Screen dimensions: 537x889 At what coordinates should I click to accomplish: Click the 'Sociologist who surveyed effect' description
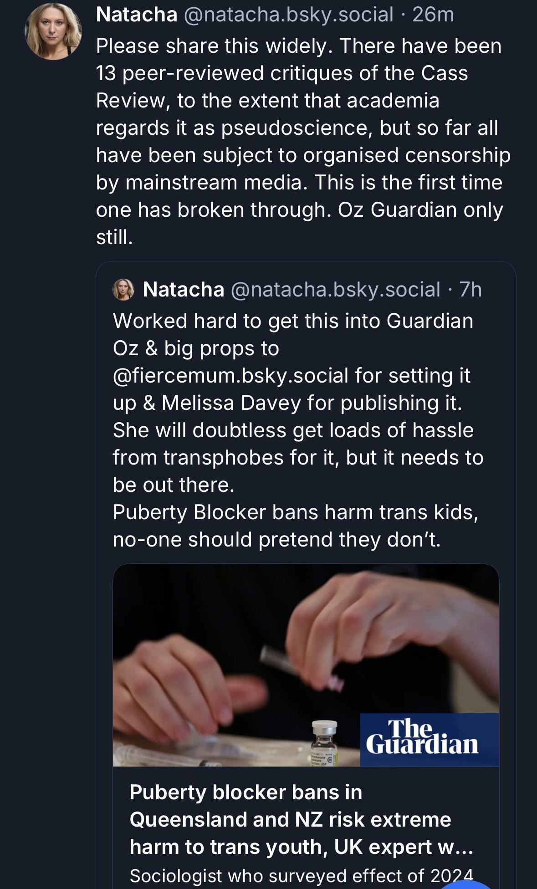(301, 875)
